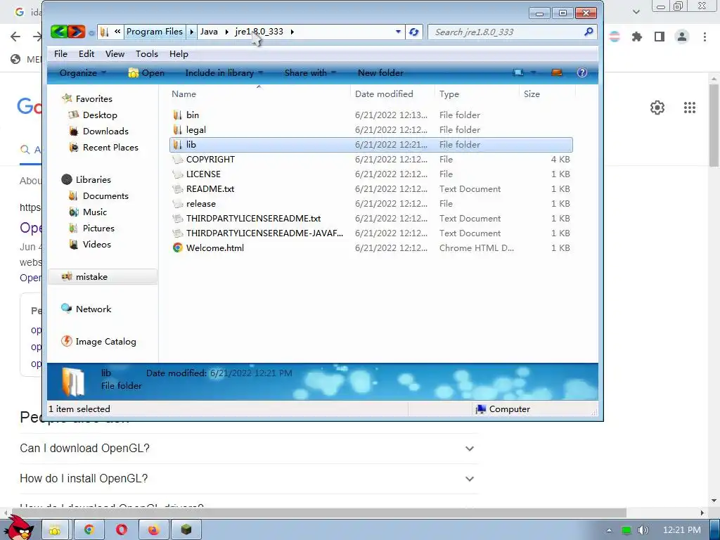Toggle Chrome side panel icon
The height and width of the screenshot is (540, 720).
coord(660,37)
